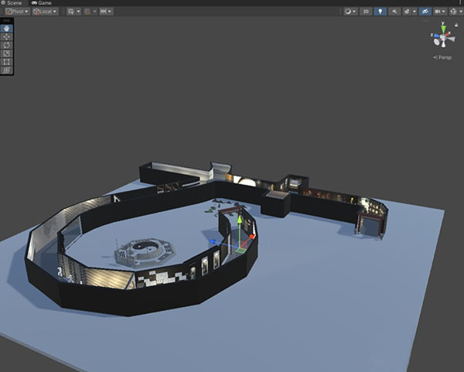Toggle scene lighting on or off
This screenshot has height=372, width=464.
coord(380,12)
